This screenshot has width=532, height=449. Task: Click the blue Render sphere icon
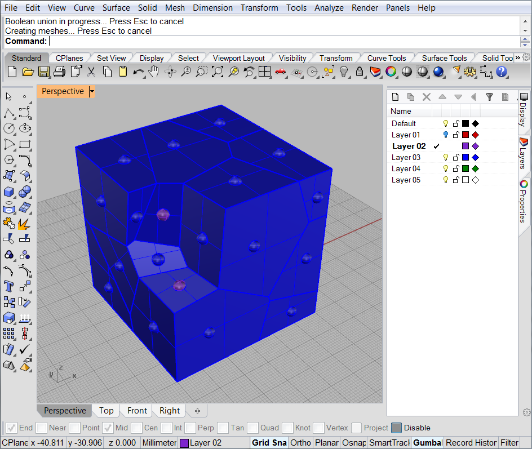pos(438,72)
